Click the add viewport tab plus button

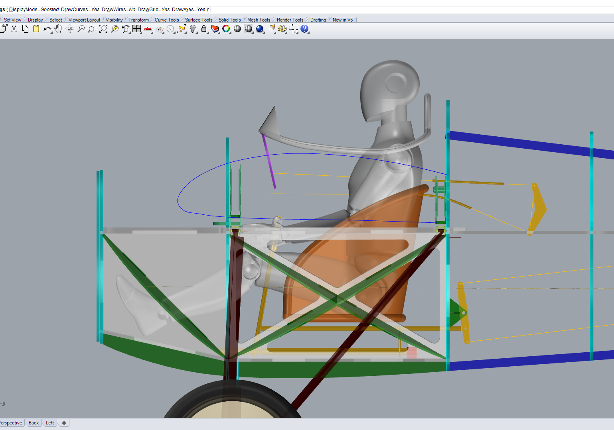coord(64,423)
